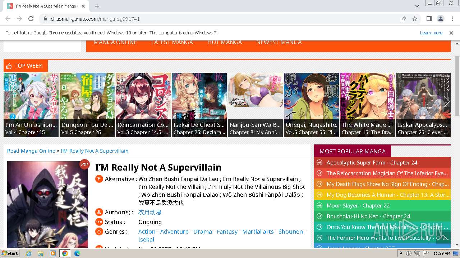Open the Fantasy genre link
460x258 pixels.
[x=227, y=231]
